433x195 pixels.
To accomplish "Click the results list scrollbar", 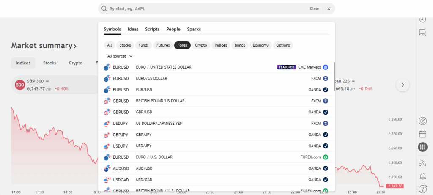I will tap(334, 77).
